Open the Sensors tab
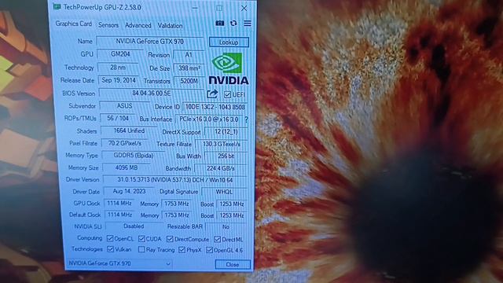Screen dimensions: 503x283 click(108, 25)
